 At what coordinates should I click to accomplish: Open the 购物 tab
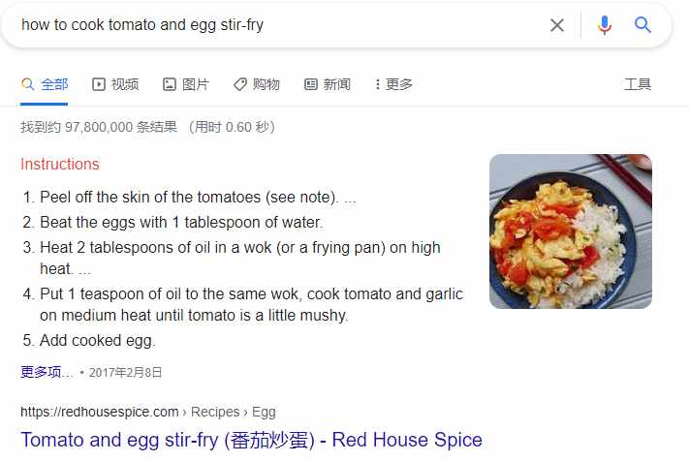(x=266, y=84)
